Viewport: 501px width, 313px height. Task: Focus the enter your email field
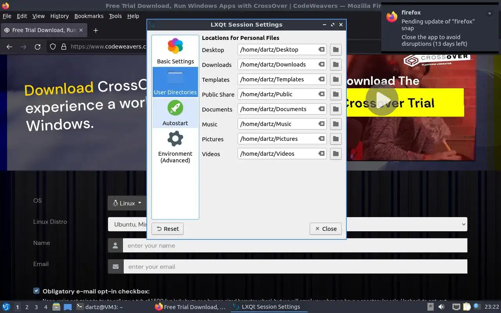coord(295,267)
